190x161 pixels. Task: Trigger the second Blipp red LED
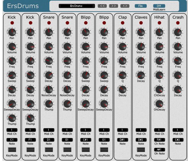tap(104, 23)
